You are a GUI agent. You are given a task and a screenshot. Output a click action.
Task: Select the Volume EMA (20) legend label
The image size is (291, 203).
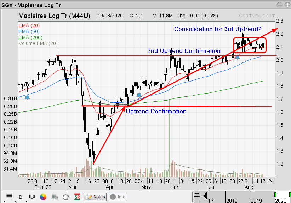click(38, 43)
